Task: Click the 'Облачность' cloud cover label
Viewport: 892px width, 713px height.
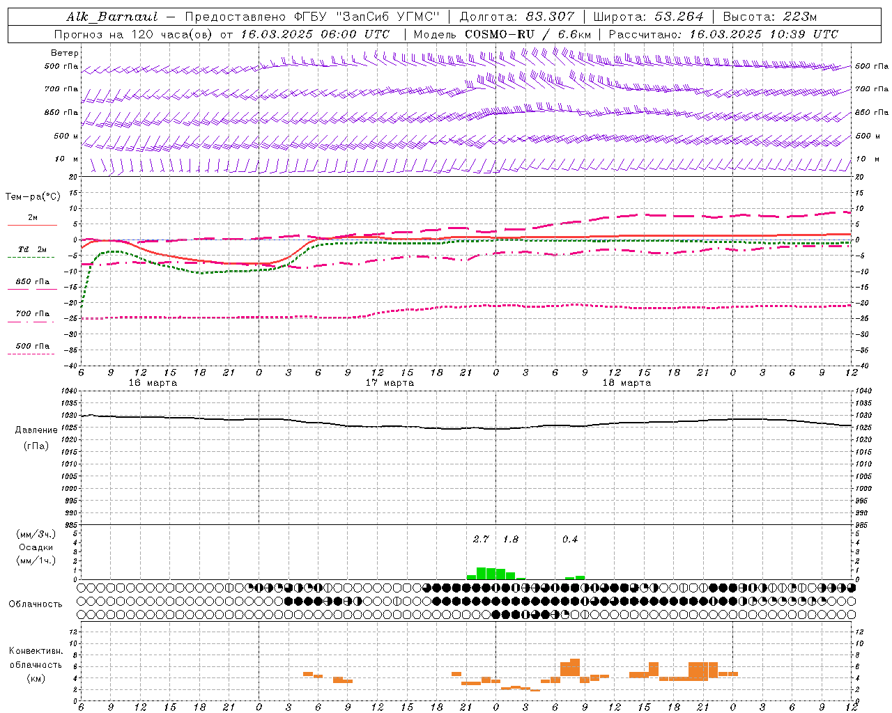Action: tap(36, 604)
